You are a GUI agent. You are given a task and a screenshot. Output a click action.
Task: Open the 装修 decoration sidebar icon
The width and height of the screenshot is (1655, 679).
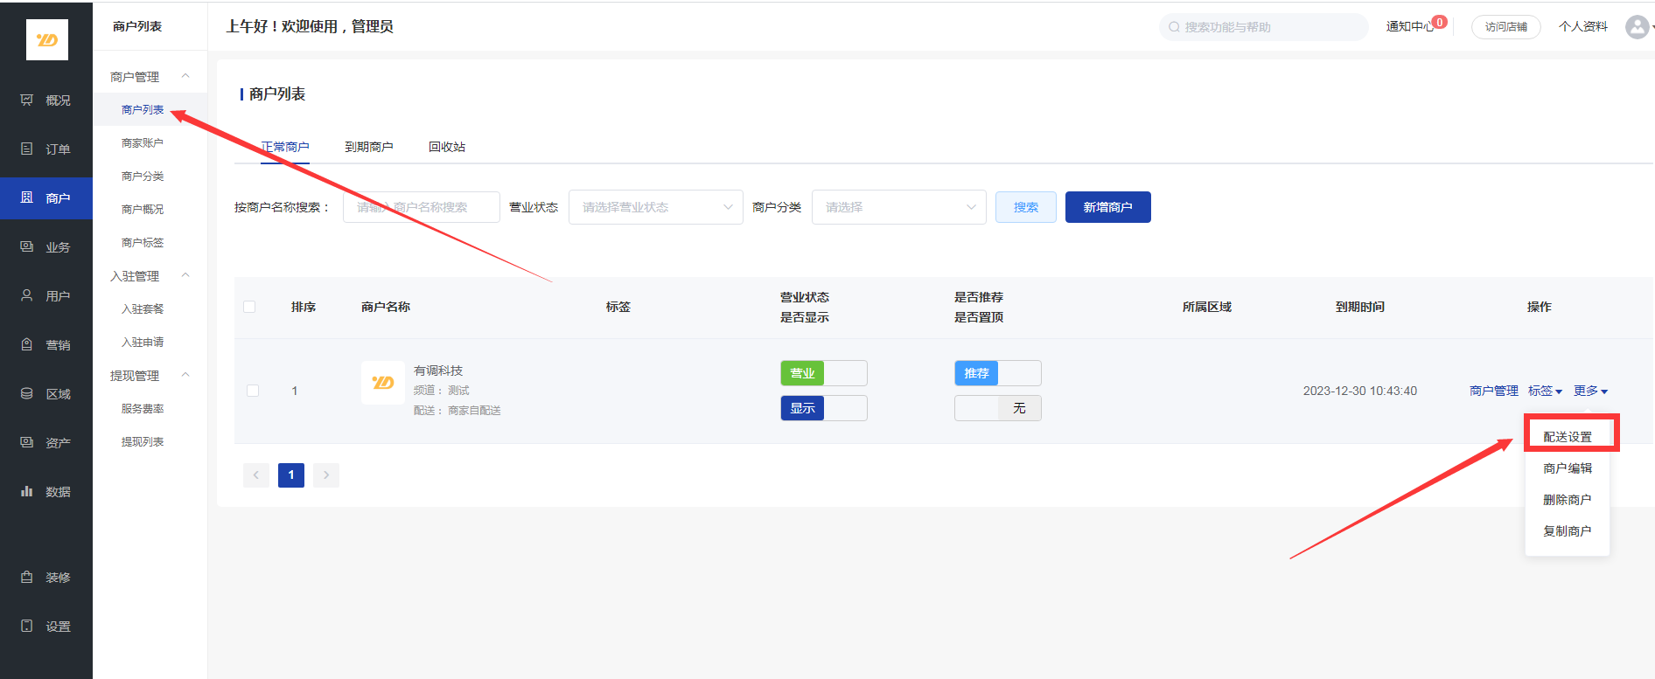tap(27, 577)
